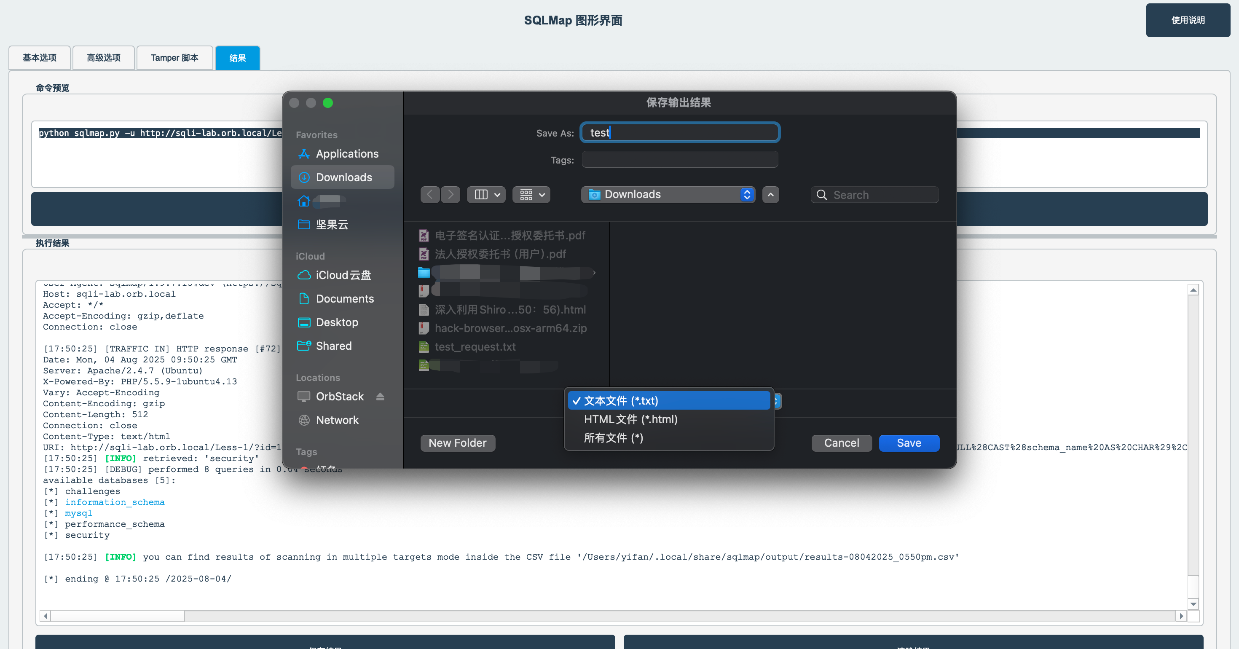
Task: Click the search magnifier in the save dialog
Action: click(822, 194)
